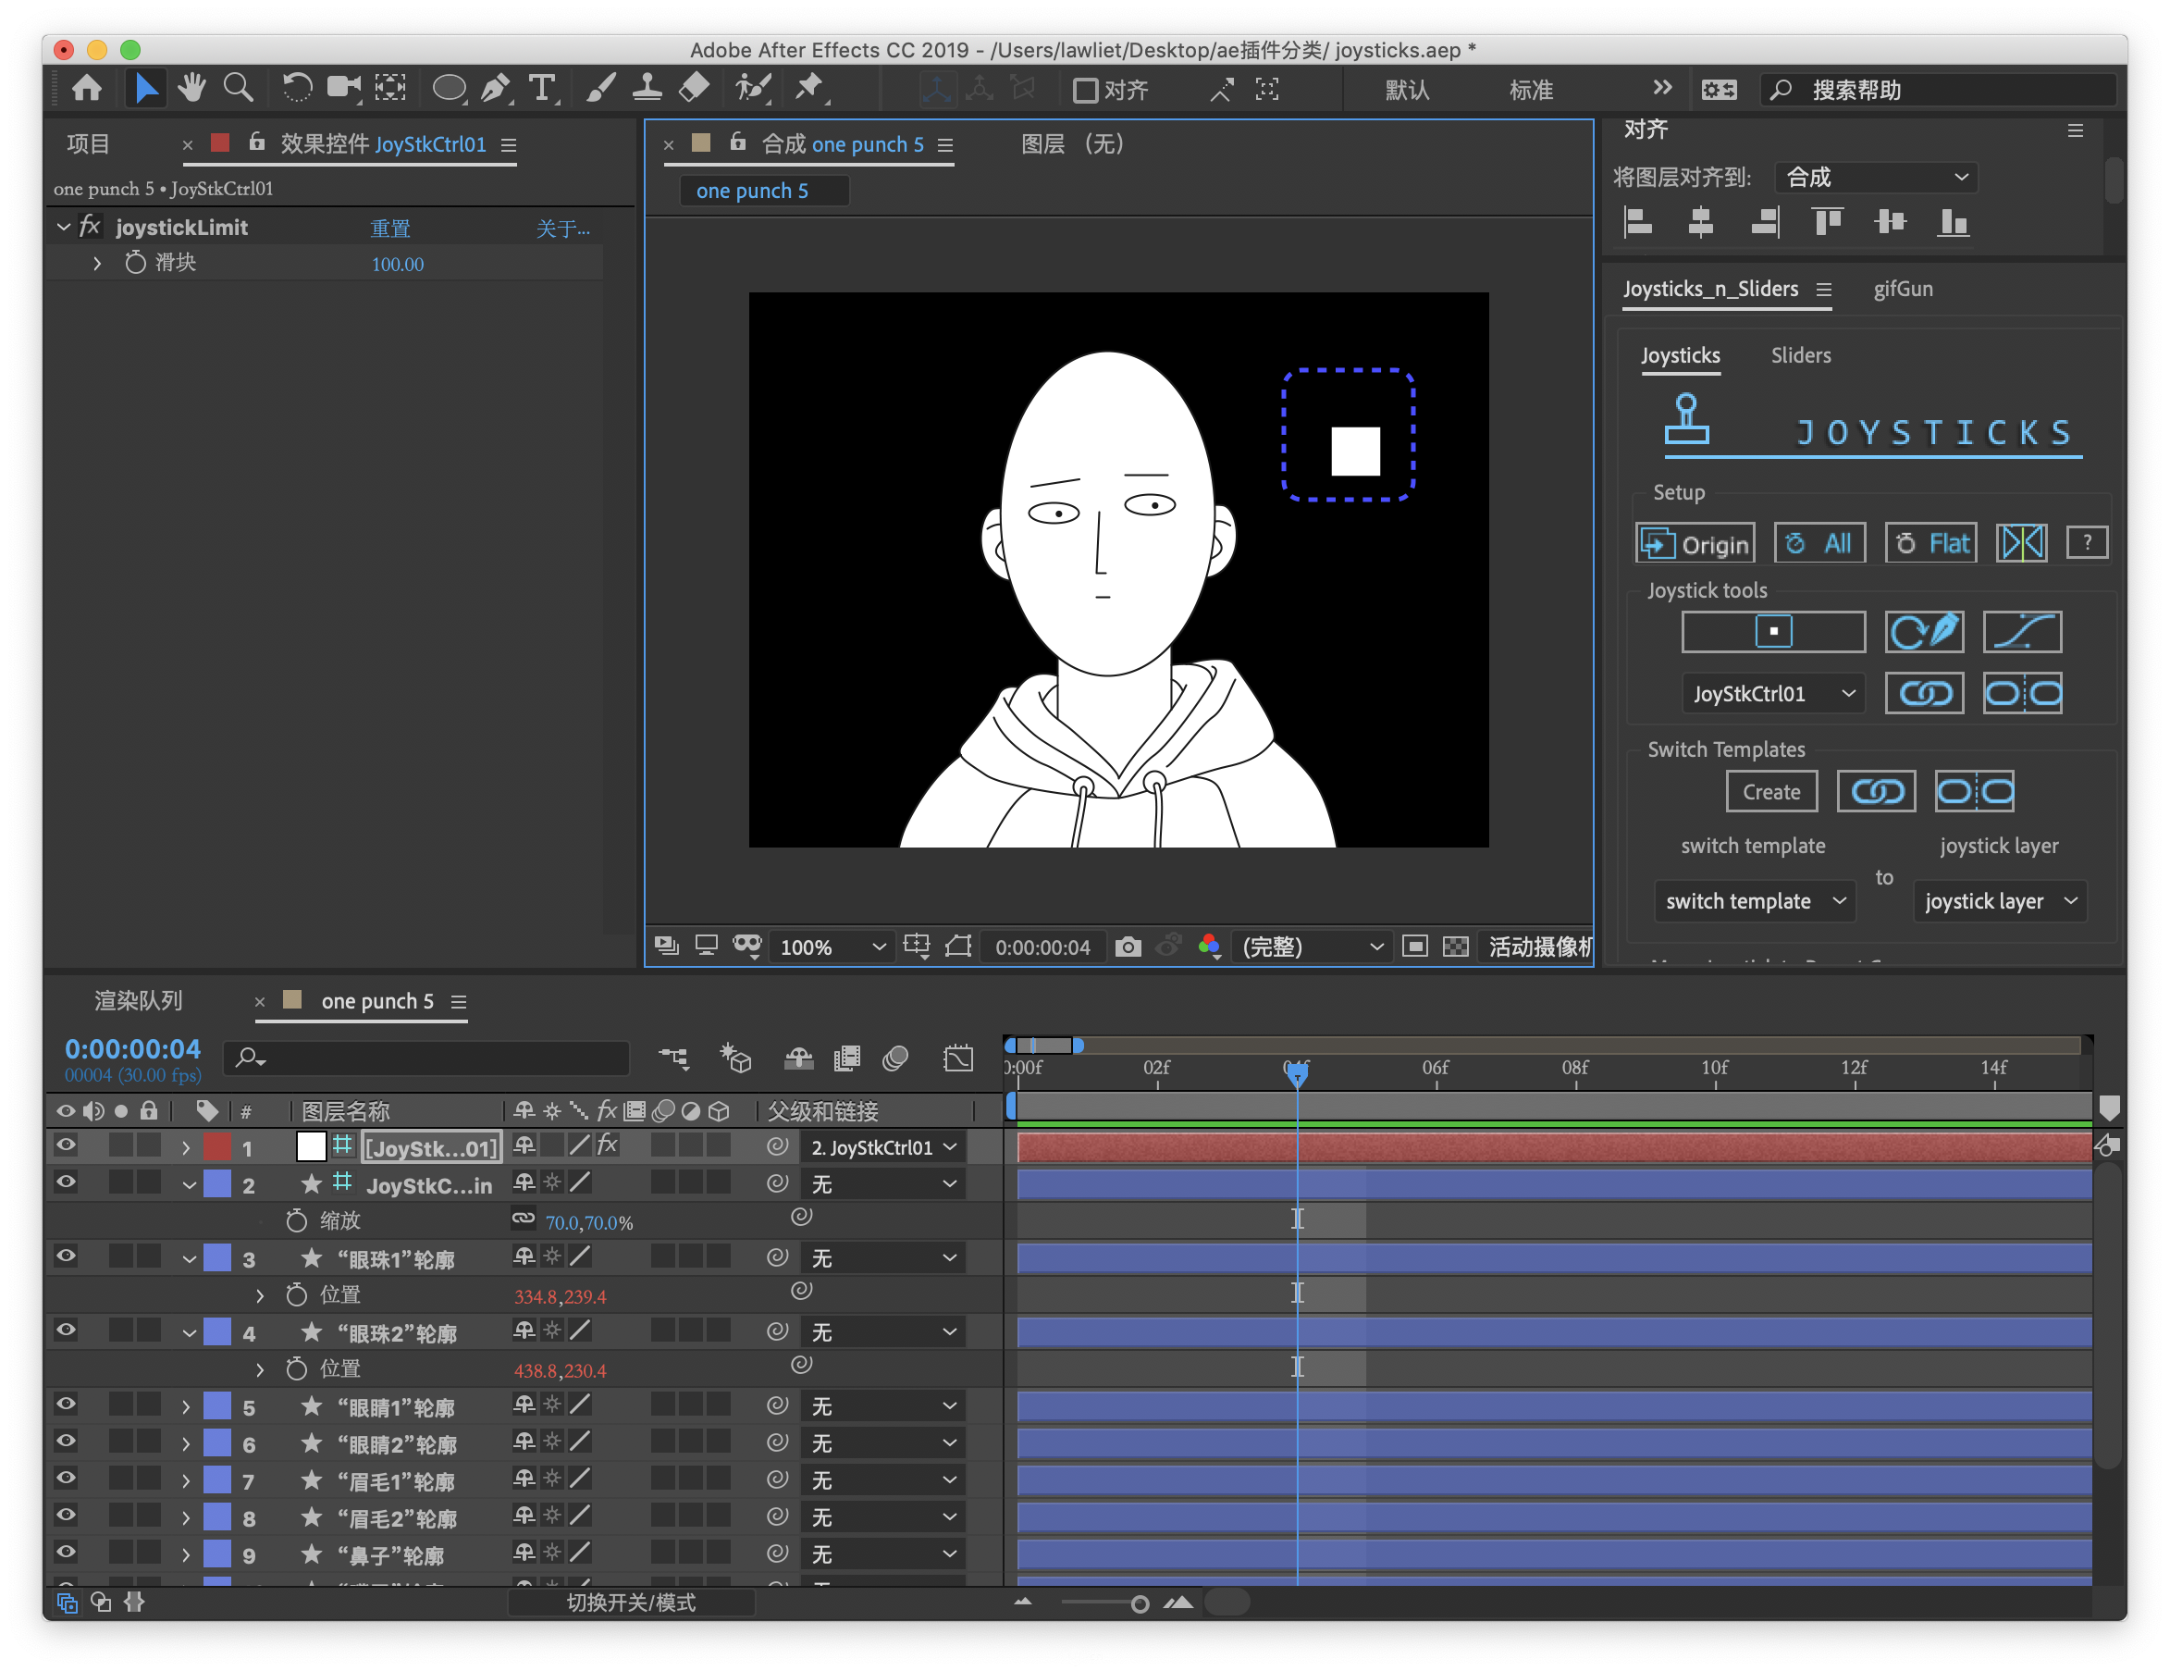Click align left edges icon
The image size is (2170, 1671).
1636,222
